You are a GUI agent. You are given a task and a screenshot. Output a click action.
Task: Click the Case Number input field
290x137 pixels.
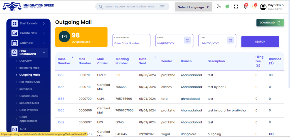tap(131, 41)
